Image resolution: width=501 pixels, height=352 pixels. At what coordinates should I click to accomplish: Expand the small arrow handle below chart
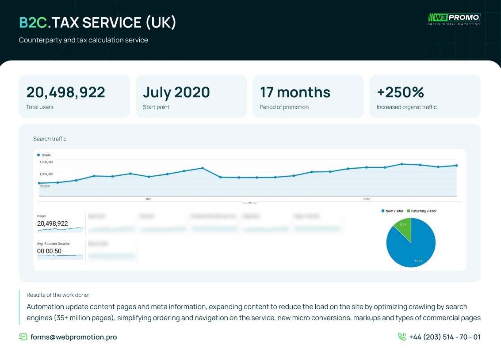[250, 202]
